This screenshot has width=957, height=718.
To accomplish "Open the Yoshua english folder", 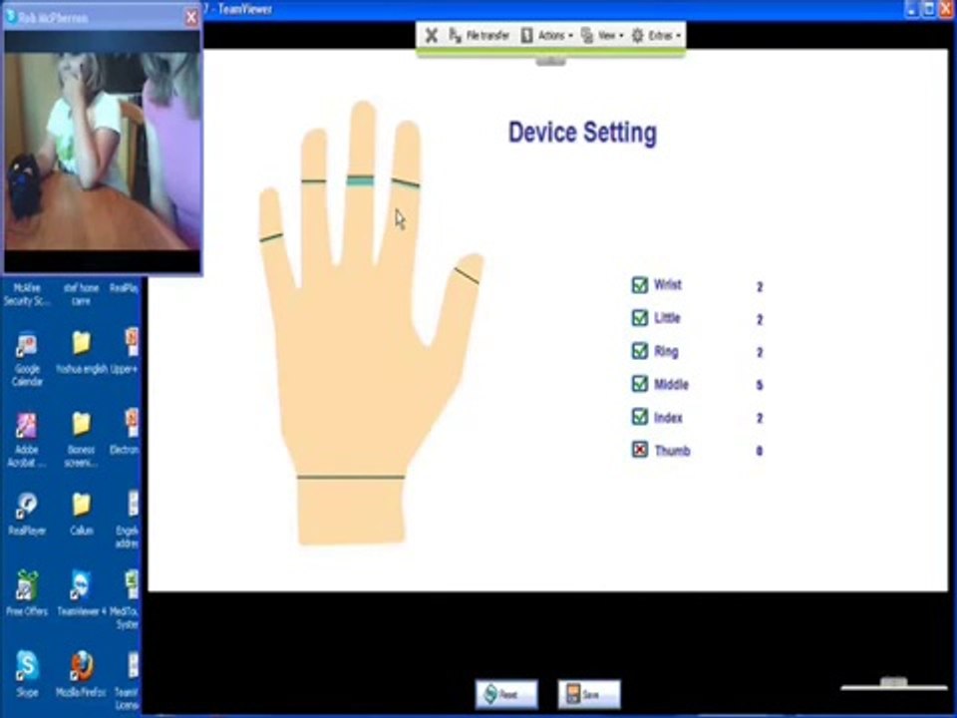I will pos(82,352).
